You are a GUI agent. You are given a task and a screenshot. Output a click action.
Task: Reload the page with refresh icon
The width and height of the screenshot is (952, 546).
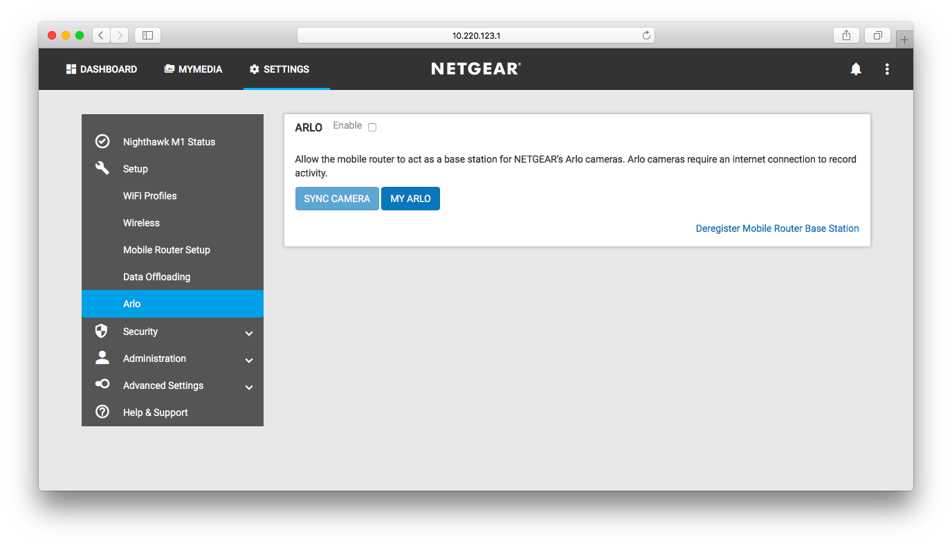(646, 35)
